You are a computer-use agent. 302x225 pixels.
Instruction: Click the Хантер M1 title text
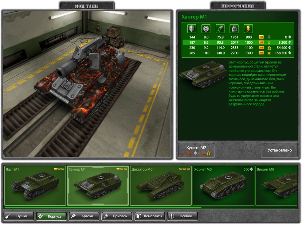[x=194, y=17]
